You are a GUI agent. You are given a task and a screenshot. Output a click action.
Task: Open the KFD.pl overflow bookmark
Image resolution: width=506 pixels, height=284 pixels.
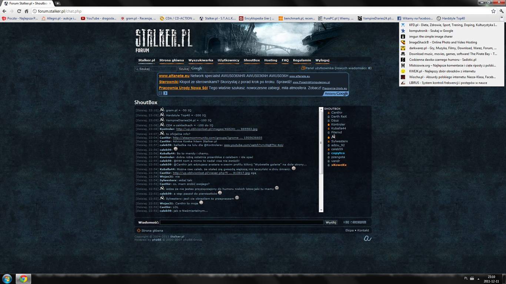pos(451,25)
